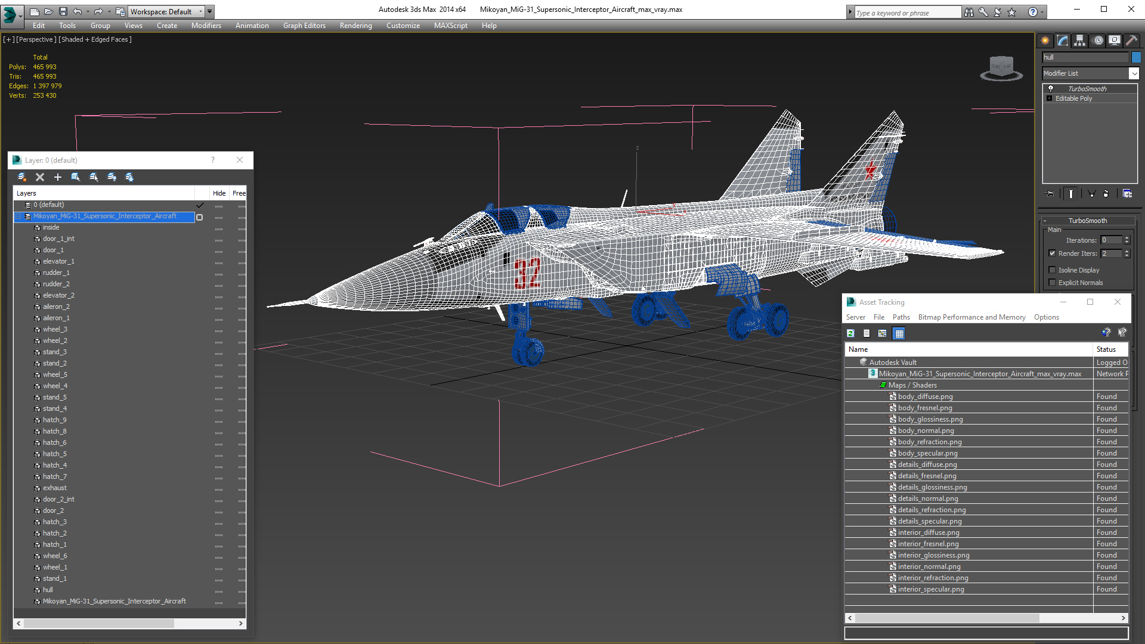The height and width of the screenshot is (644, 1145).
Task: Toggle TurboSmooth modifier lightbulb on or off
Action: coord(1051,88)
